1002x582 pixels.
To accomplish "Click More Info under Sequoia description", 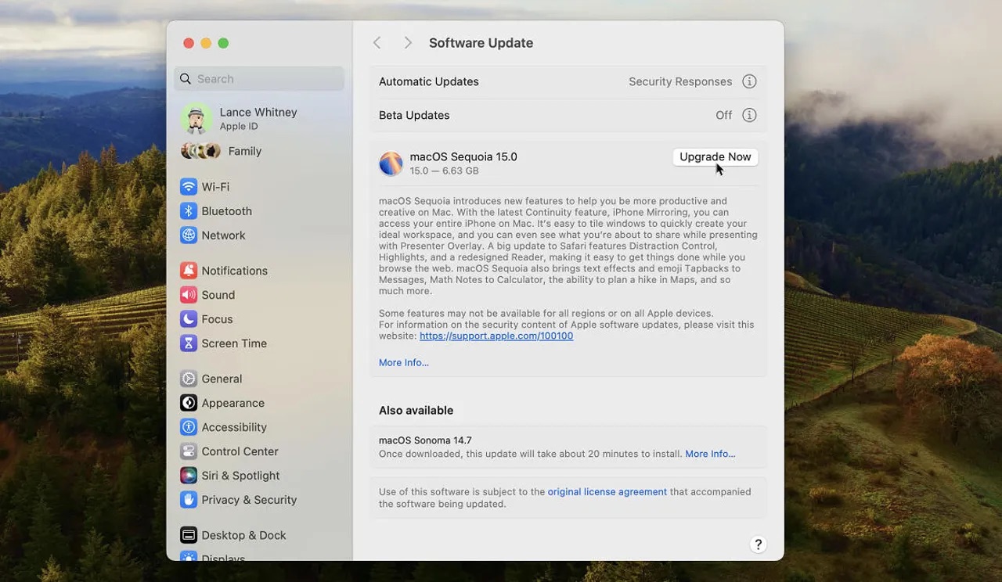I will pyautogui.click(x=404, y=362).
